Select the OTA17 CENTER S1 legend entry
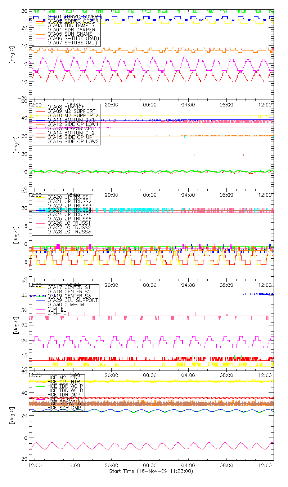 click(69, 287)
